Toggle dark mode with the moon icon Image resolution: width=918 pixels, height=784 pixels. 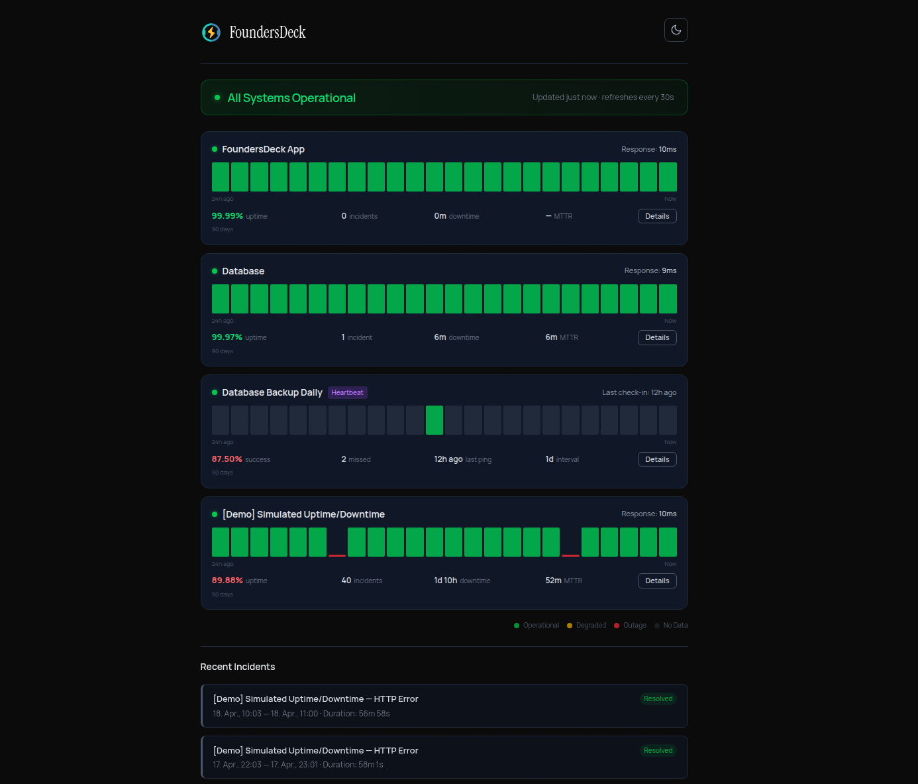coord(676,30)
